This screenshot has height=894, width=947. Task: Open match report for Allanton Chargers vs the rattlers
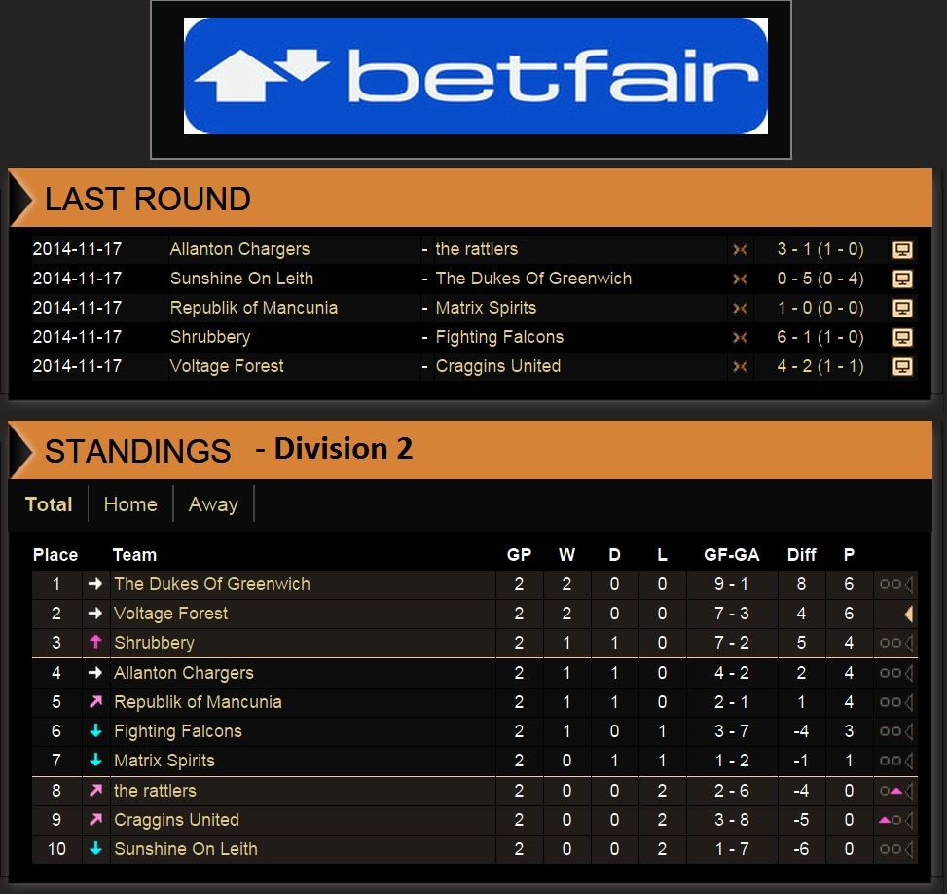click(902, 249)
